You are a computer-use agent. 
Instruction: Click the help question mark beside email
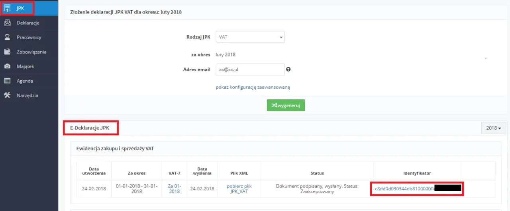[288, 69]
